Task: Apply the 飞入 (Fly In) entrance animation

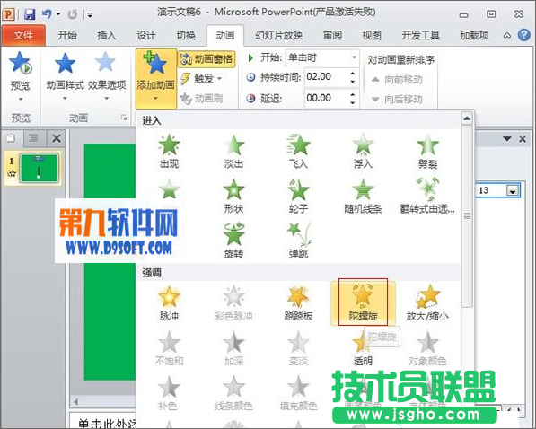Action: pyautogui.click(x=298, y=151)
